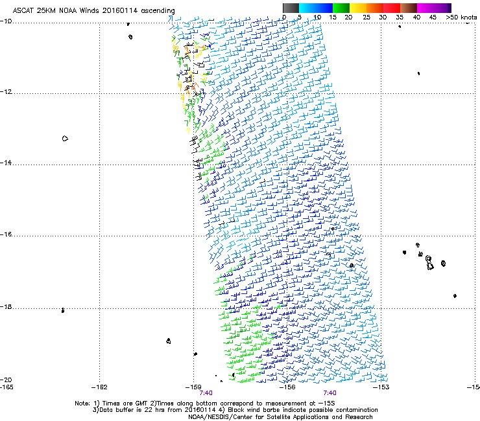Viewport: 480px width, 421px height.
Task: Click the island outline near -160, -19
Action: click(169, 341)
